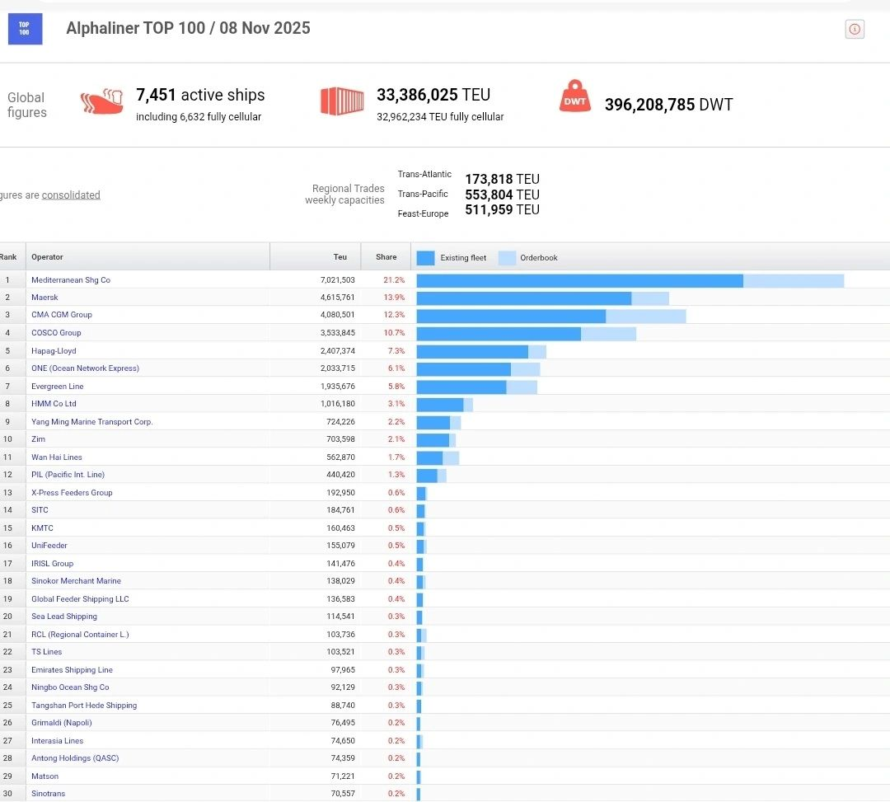Sort table by Operator column header

click(47, 257)
